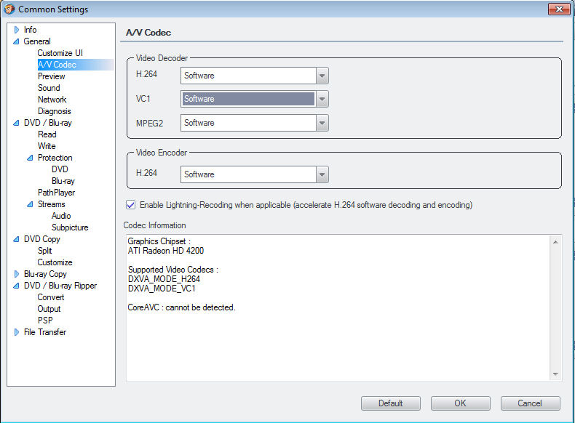Open the H.264 video encoder dropdown
This screenshot has width=575, height=423.
[322, 174]
